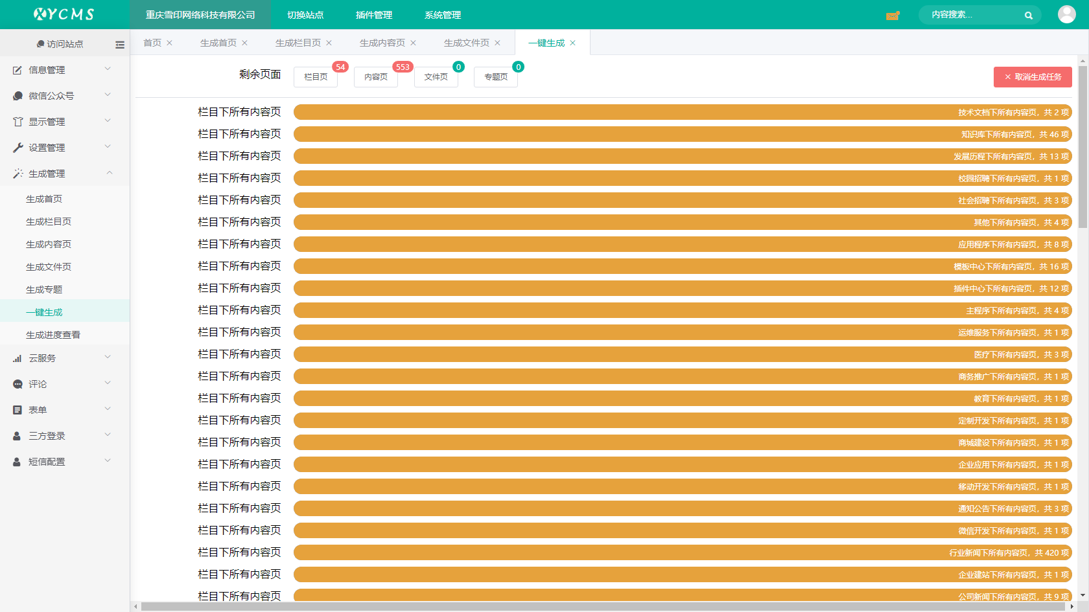1089x612 pixels.
Task: Click the 知识库下所有内容页 progress bar
Action: [683, 134]
